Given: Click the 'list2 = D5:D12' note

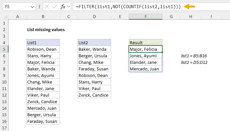Looking at the screenshot, I should 194,63.
